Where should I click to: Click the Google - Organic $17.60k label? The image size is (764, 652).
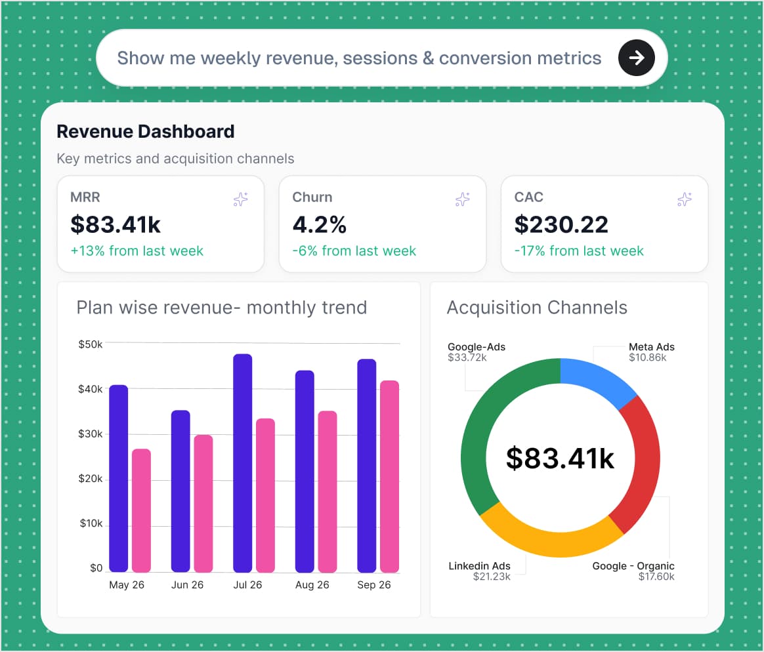(x=633, y=571)
